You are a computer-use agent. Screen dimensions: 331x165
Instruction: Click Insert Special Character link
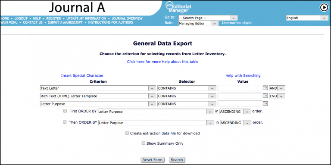82,75
